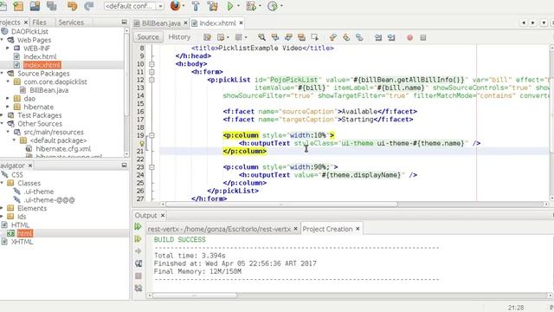Image resolution: width=554 pixels, height=312 pixels.
Task: Toggle Rectangular Selection editor icon
Action: pyautogui.click(x=314, y=37)
